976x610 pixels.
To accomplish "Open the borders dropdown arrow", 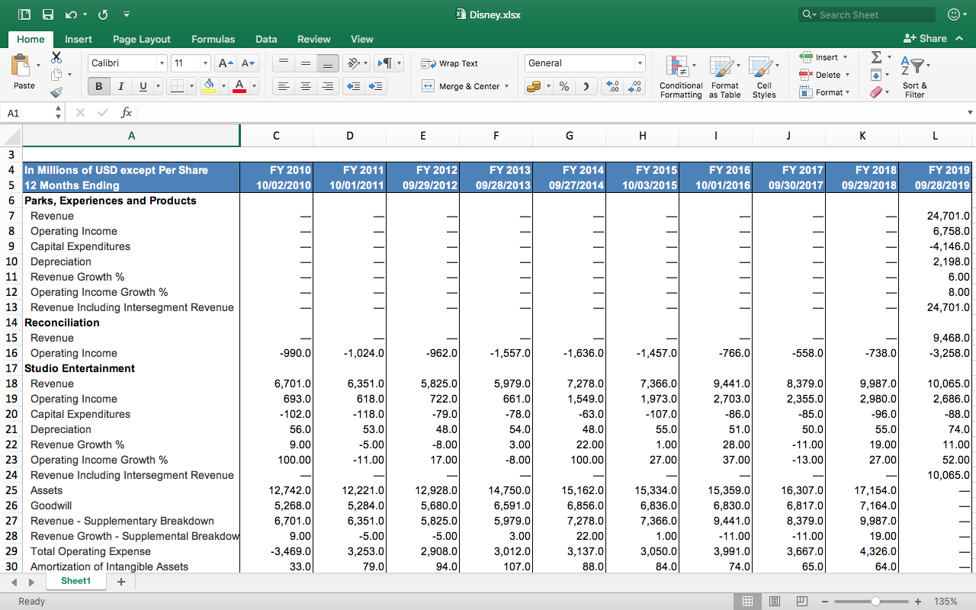I will [x=191, y=86].
